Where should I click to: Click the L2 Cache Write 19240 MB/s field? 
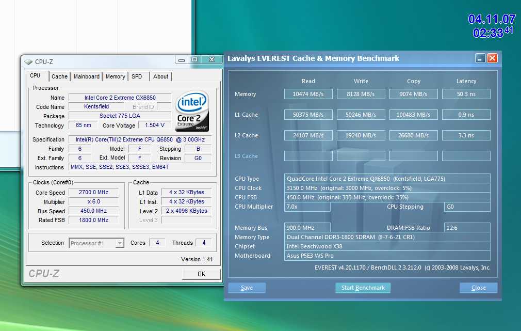[x=361, y=135]
